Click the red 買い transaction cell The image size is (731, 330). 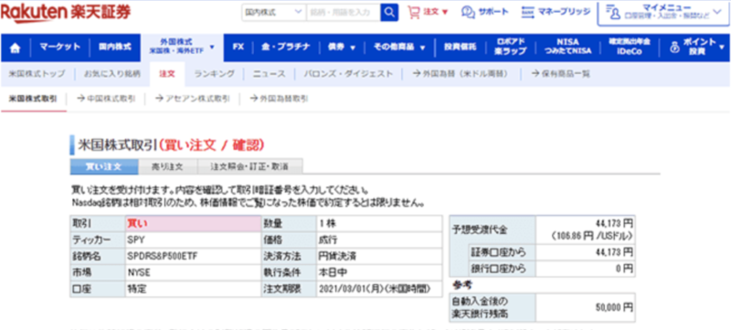pyautogui.click(x=193, y=224)
